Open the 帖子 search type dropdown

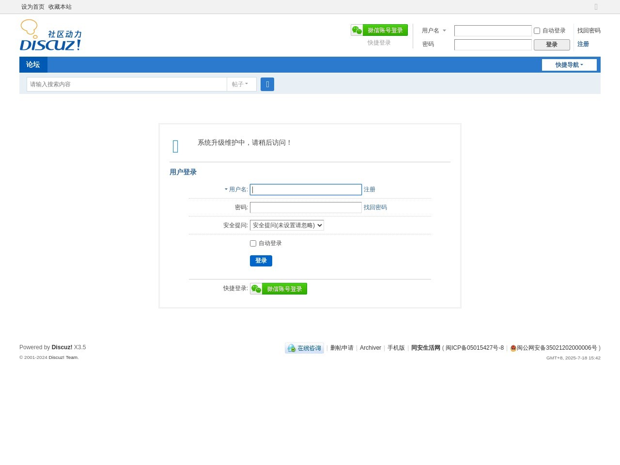[x=240, y=84]
